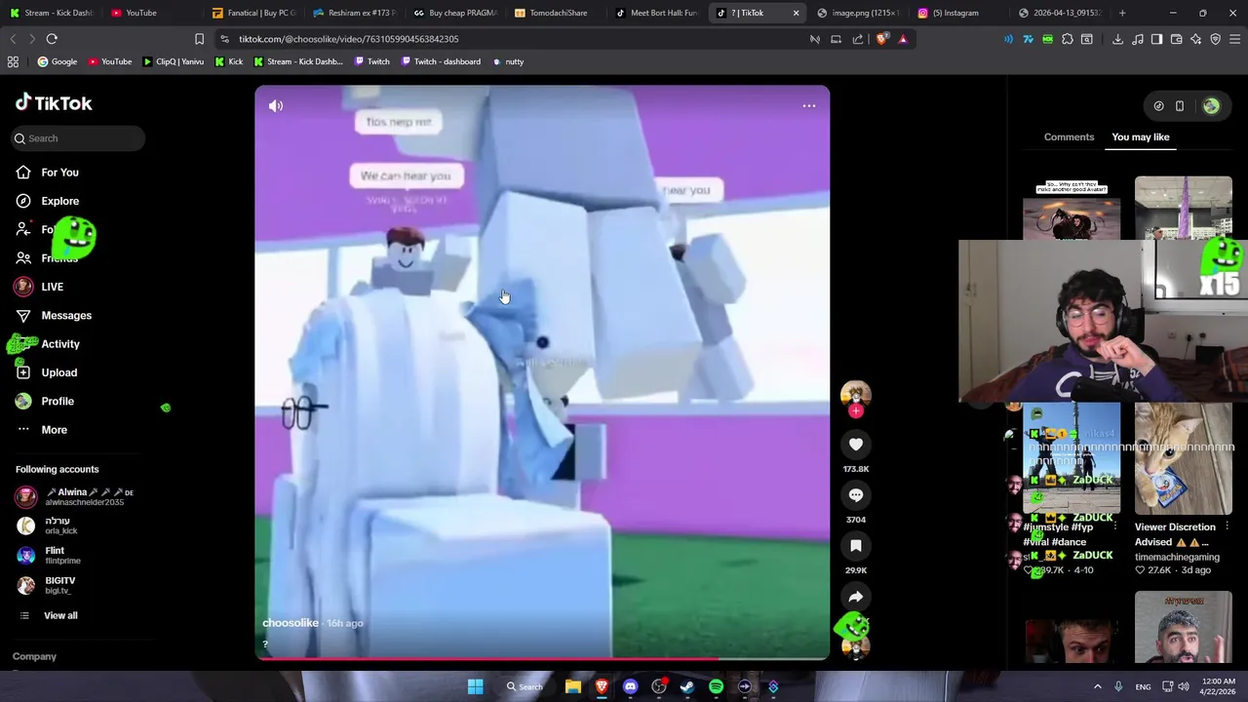This screenshot has height=702, width=1248.
Task: Open the Twitch - dashboard bookmark
Action: click(x=440, y=61)
